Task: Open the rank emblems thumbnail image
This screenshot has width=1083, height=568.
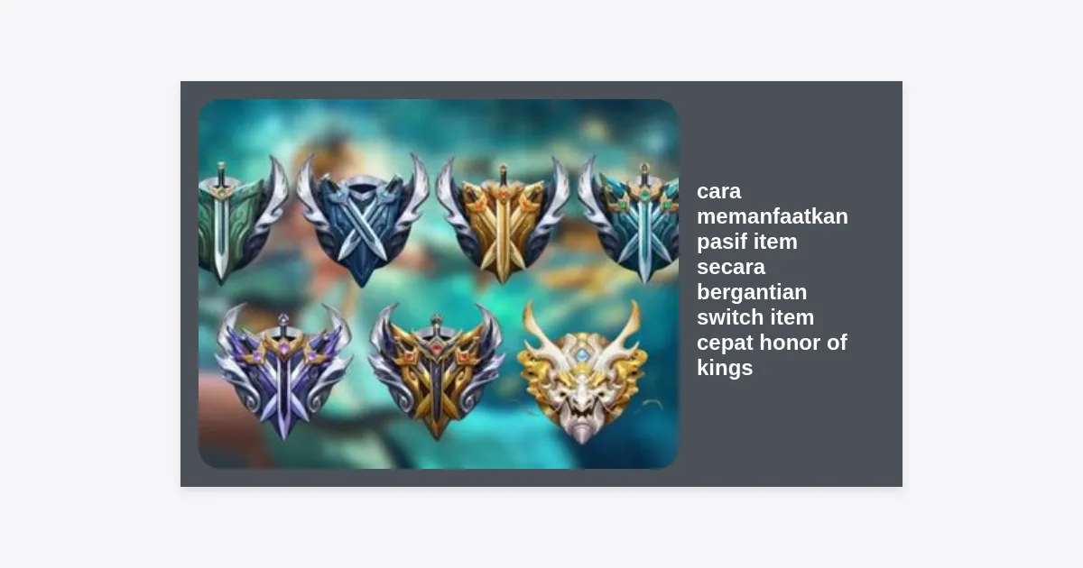Action: (x=439, y=284)
